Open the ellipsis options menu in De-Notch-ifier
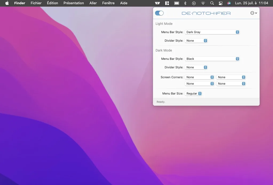 pos(254,13)
